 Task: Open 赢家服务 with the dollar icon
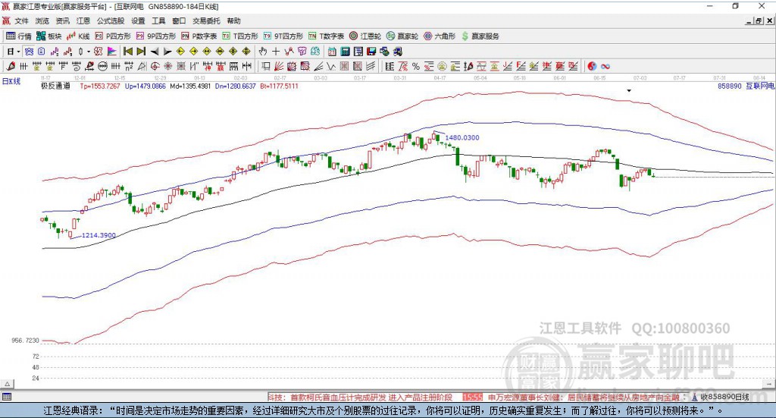[480, 36]
